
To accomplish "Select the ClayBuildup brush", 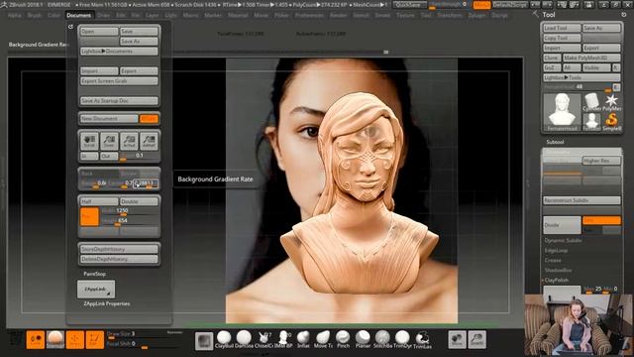I will tap(224, 339).
